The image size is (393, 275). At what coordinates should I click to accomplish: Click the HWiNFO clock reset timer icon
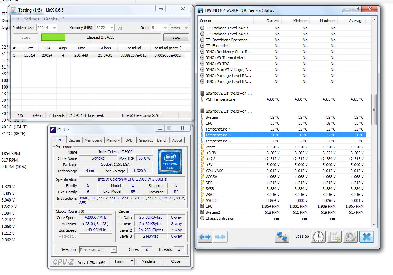point(318,237)
